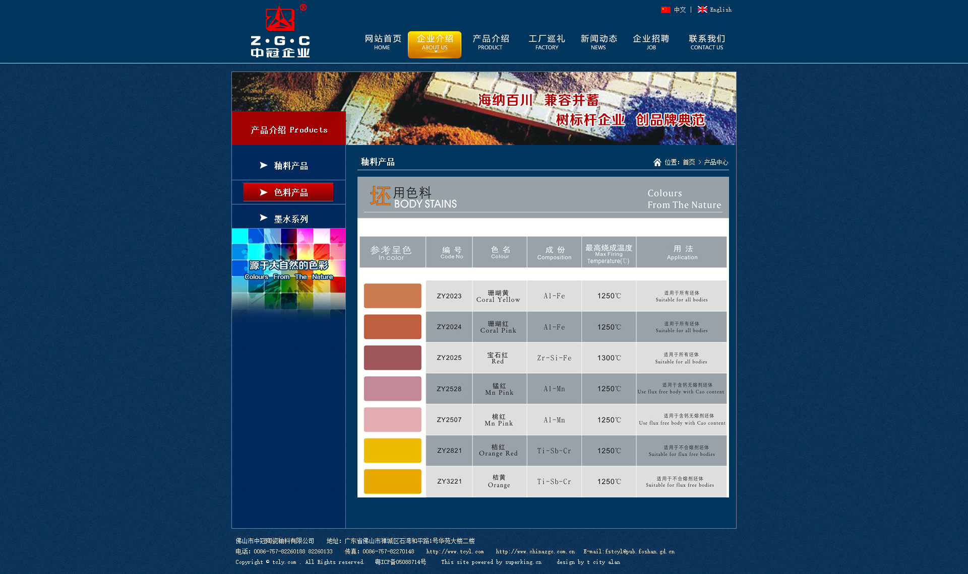Open the PRODUCT navigation menu item
Viewport: 968px width, 574px height.
[490, 42]
